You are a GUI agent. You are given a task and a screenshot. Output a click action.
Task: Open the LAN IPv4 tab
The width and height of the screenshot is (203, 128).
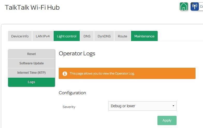tap(43, 36)
